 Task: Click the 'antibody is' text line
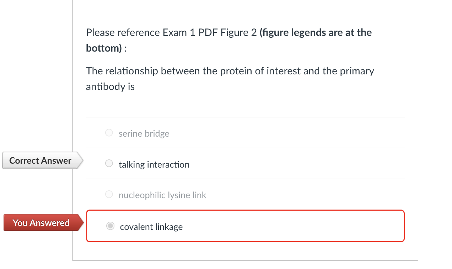point(110,86)
